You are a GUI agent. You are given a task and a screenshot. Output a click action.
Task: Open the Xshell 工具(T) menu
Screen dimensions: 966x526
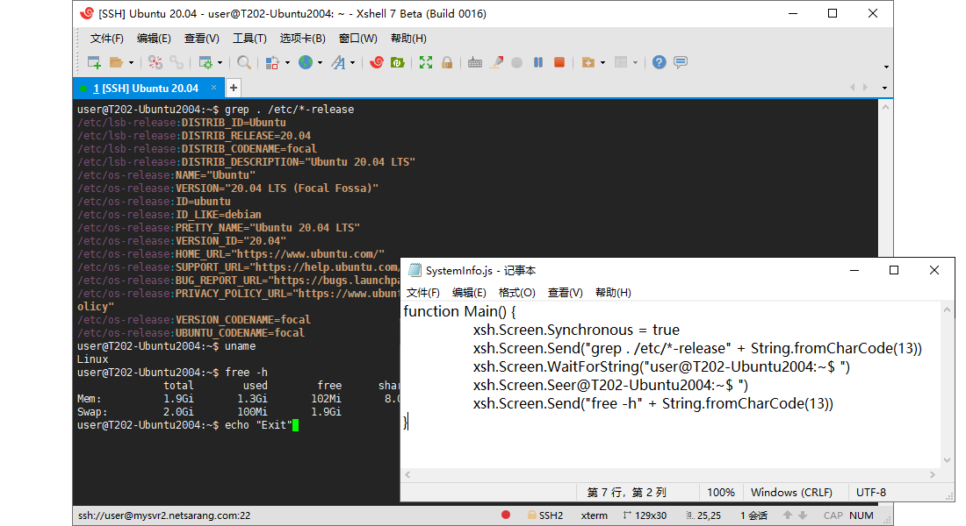click(x=249, y=39)
